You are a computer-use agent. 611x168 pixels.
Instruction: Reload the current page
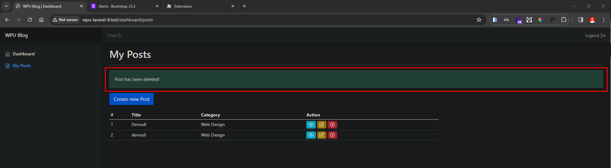pyautogui.click(x=30, y=20)
